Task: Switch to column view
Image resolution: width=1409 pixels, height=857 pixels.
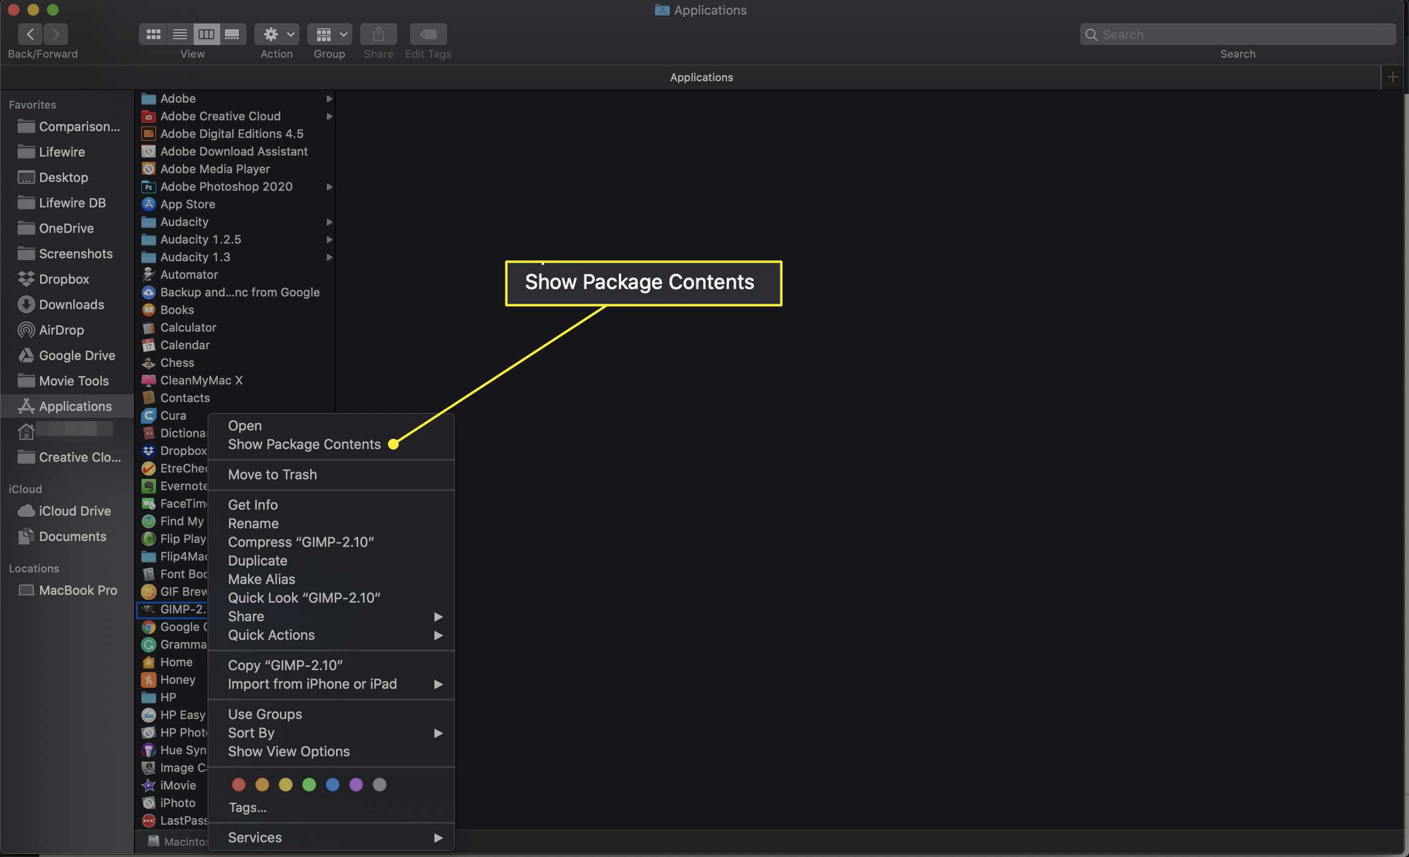Action: click(206, 34)
